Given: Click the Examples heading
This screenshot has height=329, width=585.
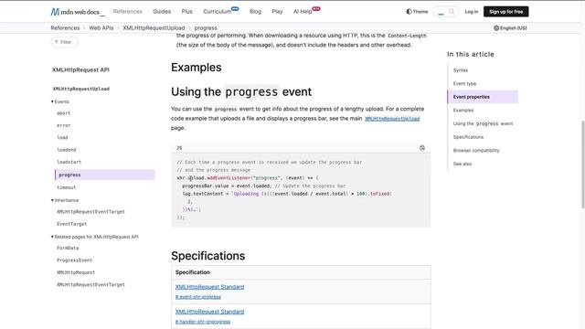Looking at the screenshot, I should point(197,68).
